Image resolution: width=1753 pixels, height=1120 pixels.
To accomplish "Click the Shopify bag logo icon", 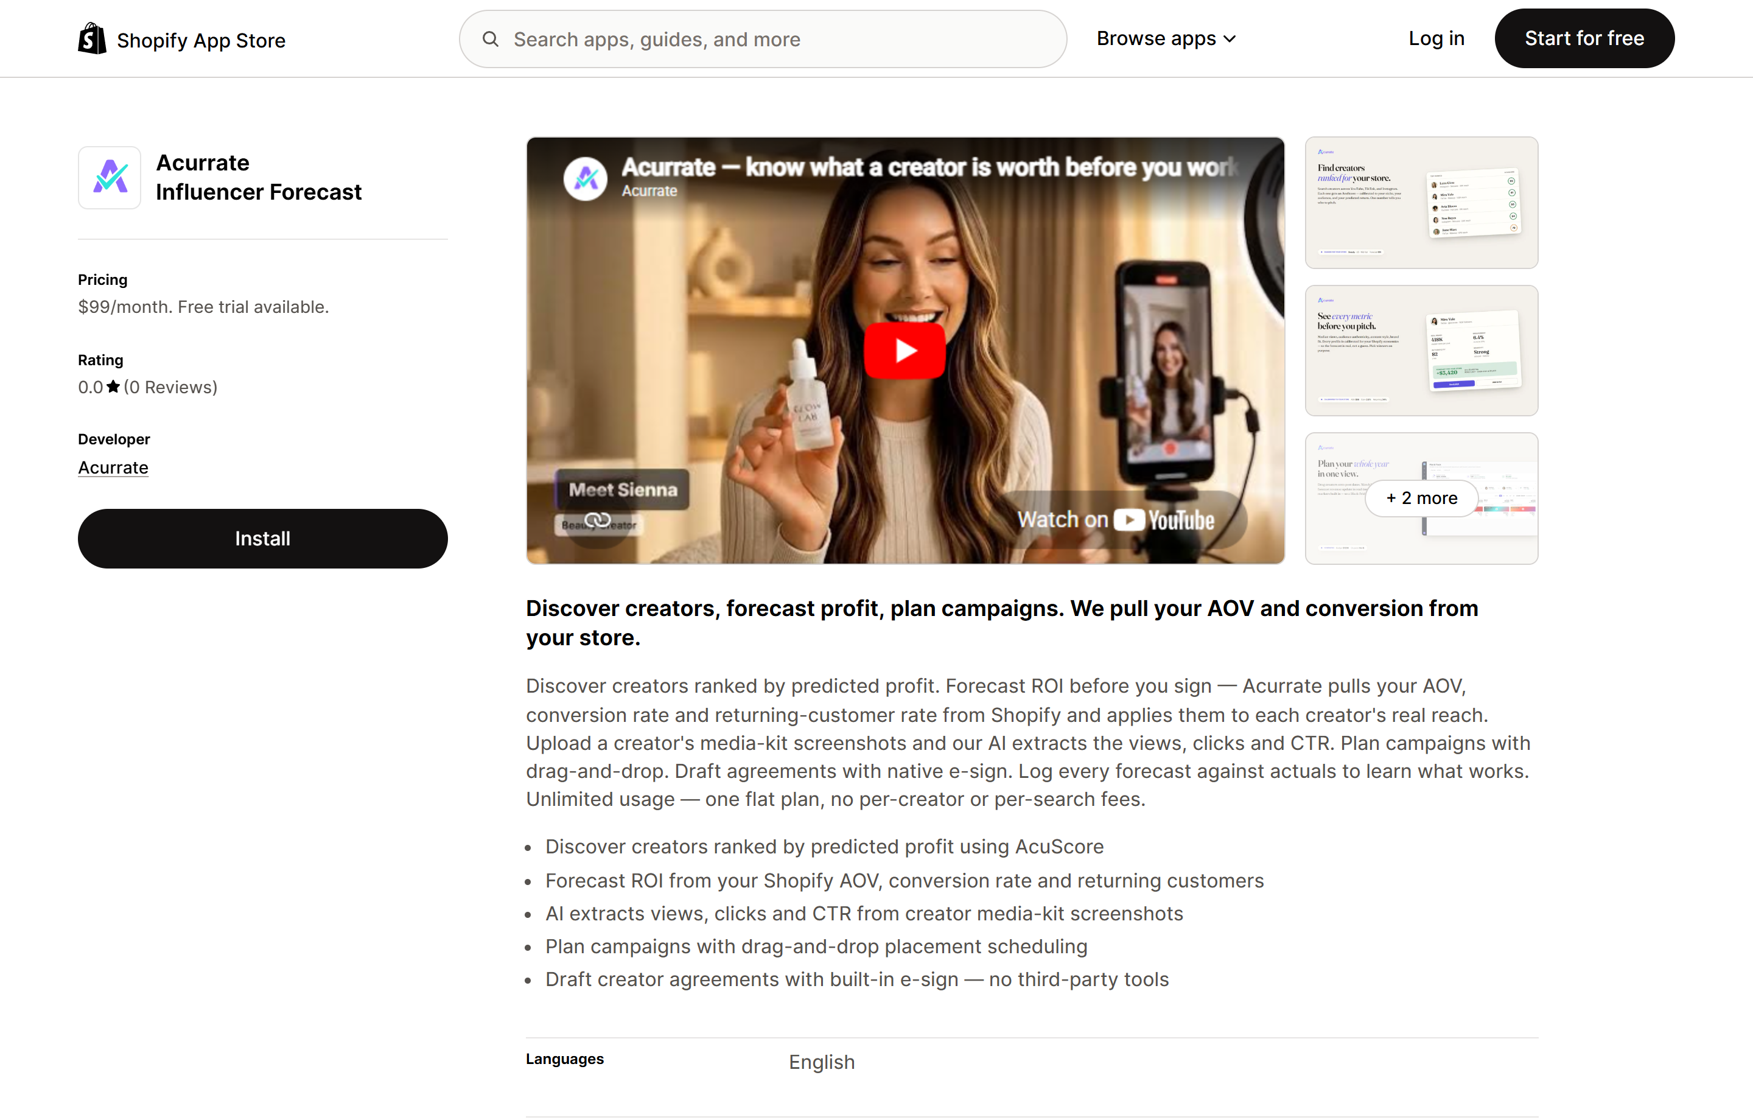I will point(92,38).
